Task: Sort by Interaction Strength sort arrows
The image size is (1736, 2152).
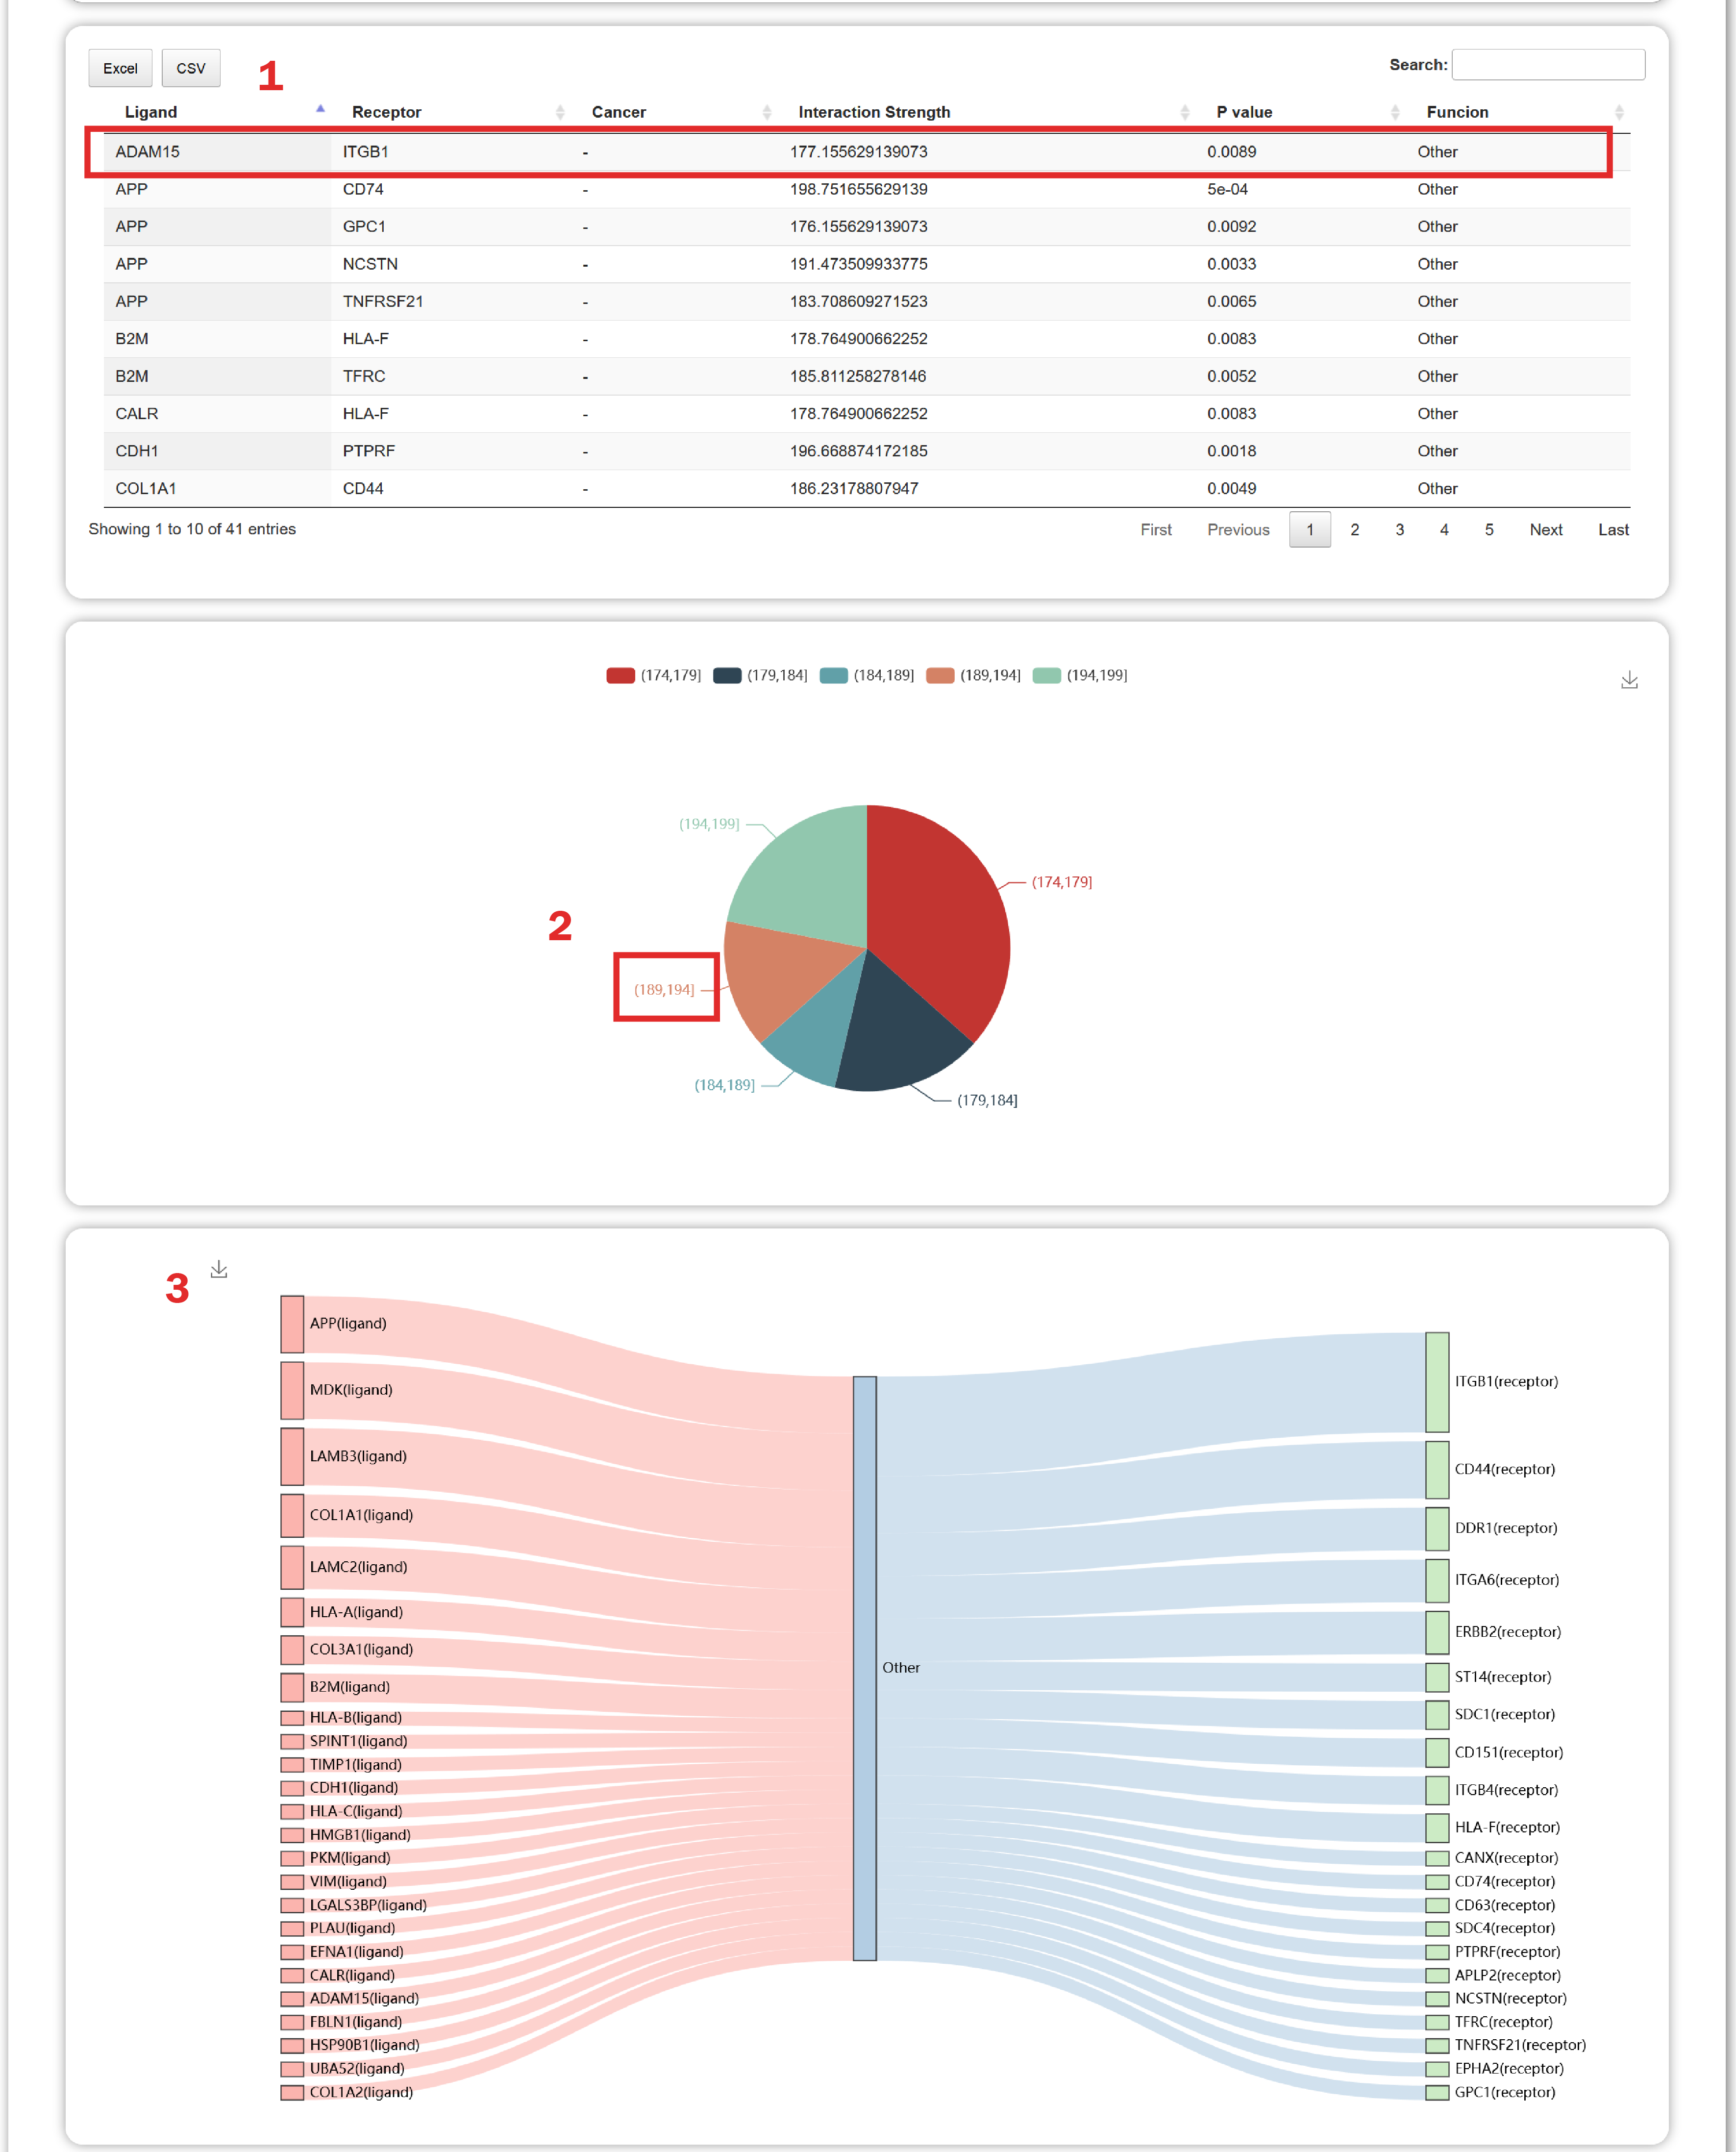Action: pos(1185,112)
